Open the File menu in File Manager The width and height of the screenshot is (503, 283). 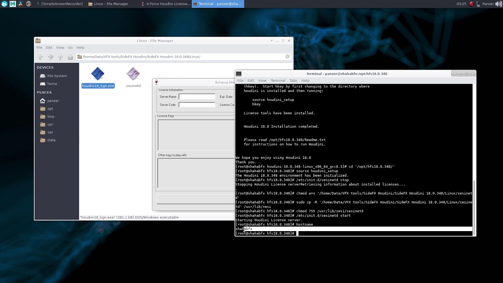click(39, 48)
